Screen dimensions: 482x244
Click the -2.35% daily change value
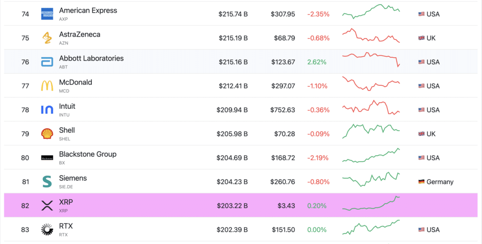click(x=318, y=14)
